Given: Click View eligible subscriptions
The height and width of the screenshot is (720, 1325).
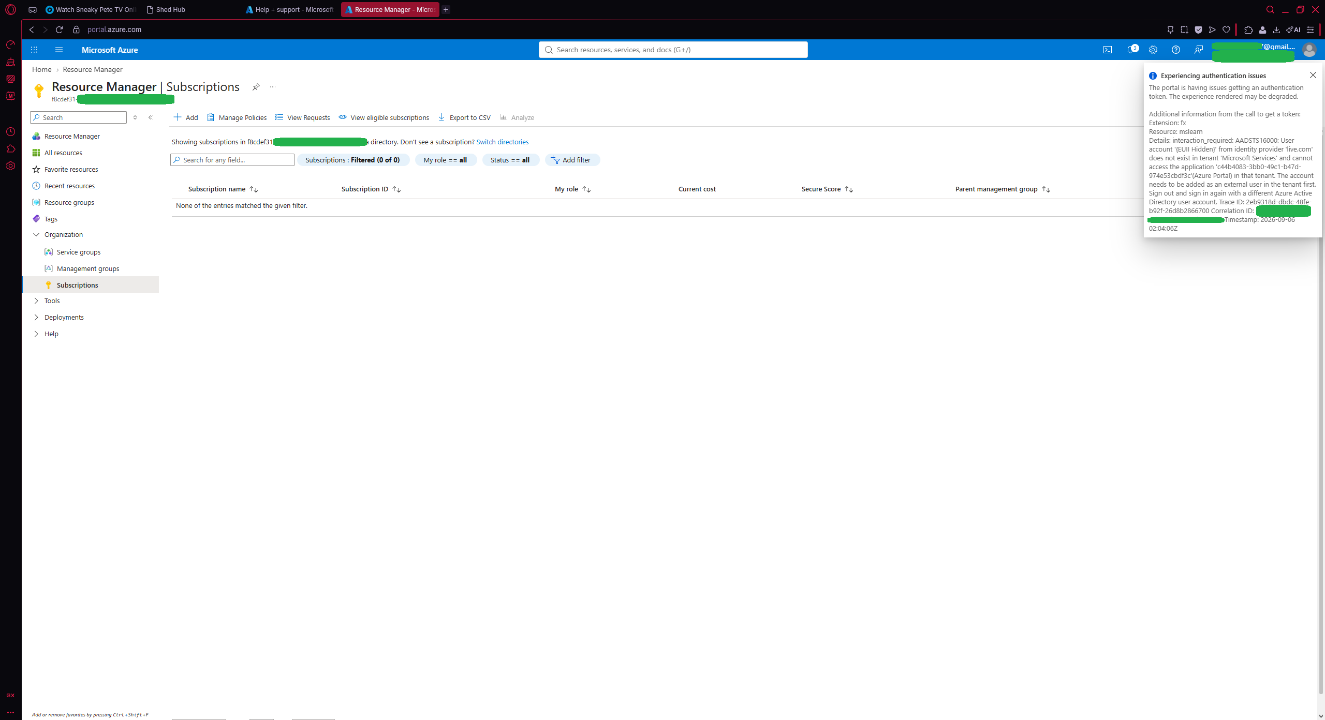Looking at the screenshot, I should [384, 117].
